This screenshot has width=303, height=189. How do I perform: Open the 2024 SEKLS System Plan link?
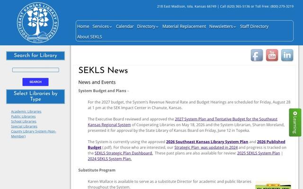109,159
